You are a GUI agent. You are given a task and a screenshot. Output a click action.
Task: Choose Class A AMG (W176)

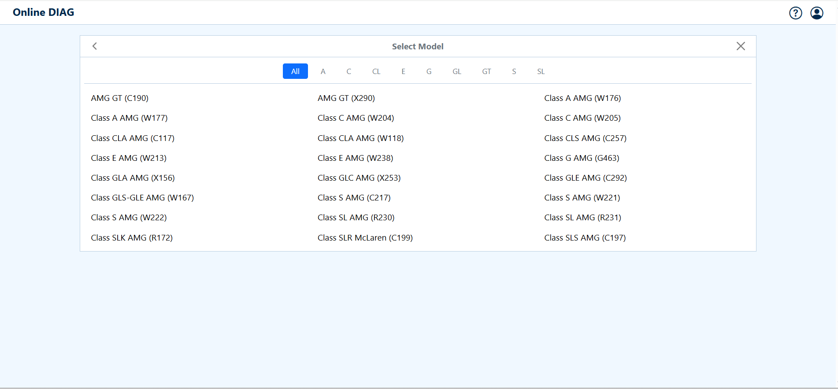tap(582, 98)
